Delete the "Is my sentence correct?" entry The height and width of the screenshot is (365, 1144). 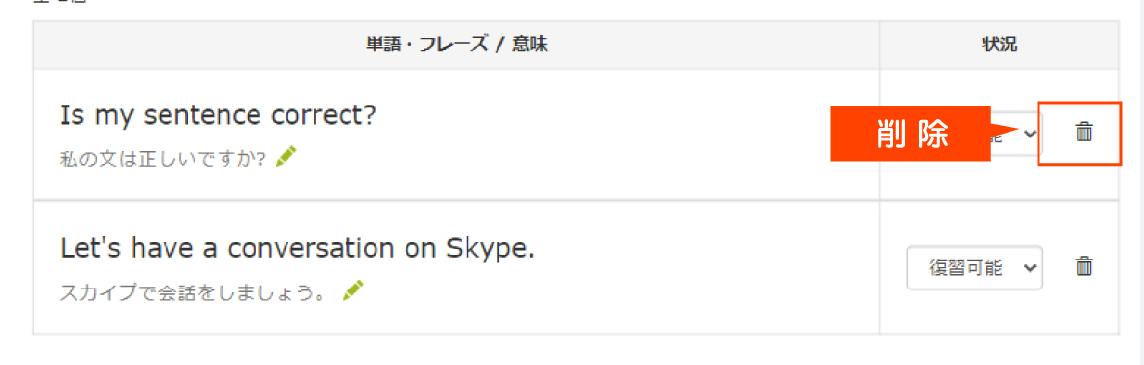(x=1084, y=132)
